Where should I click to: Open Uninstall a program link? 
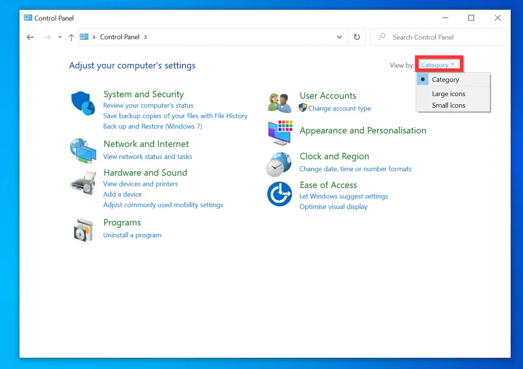pos(132,235)
